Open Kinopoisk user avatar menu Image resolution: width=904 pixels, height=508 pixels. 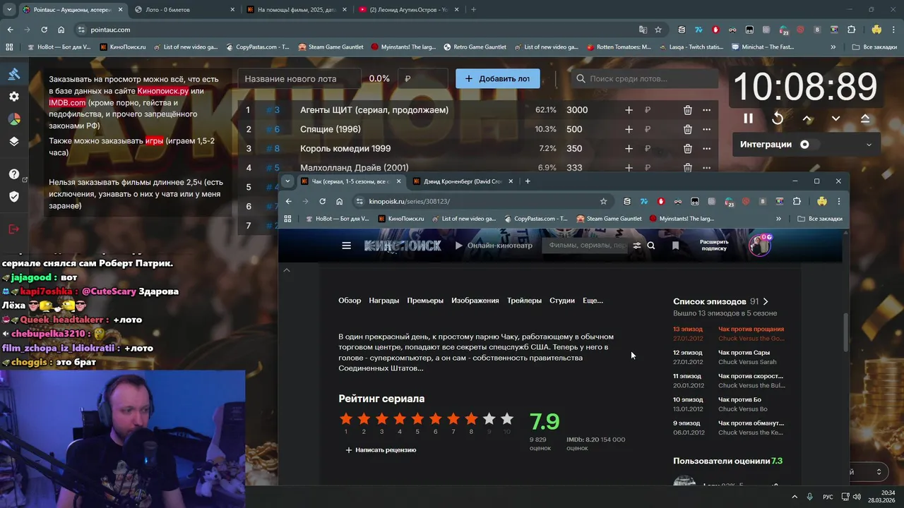(759, 245)
